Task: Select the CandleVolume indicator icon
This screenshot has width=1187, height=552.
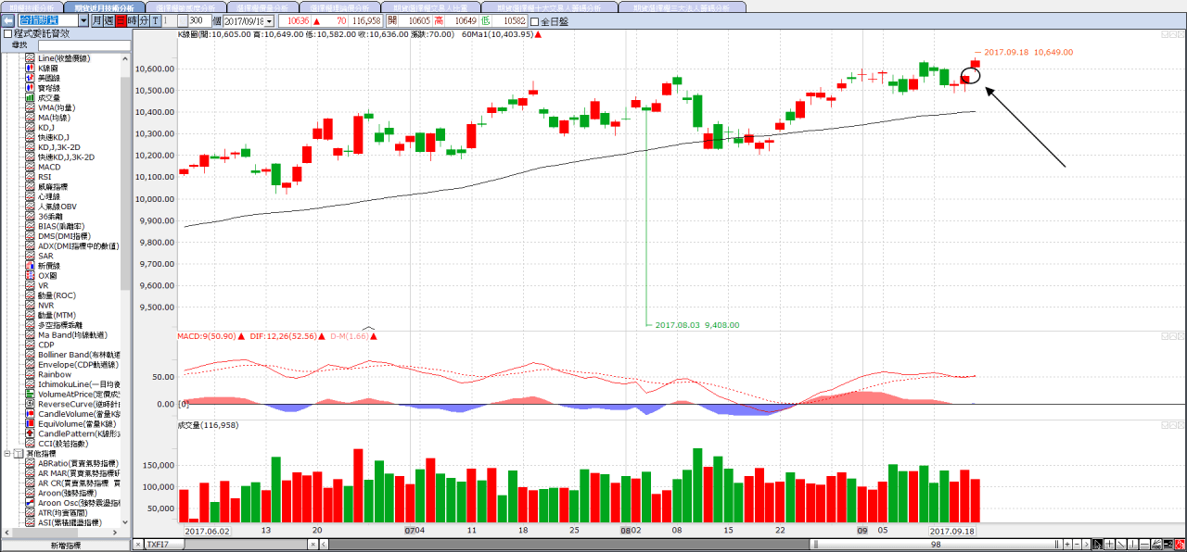Action: click(30, 414)
